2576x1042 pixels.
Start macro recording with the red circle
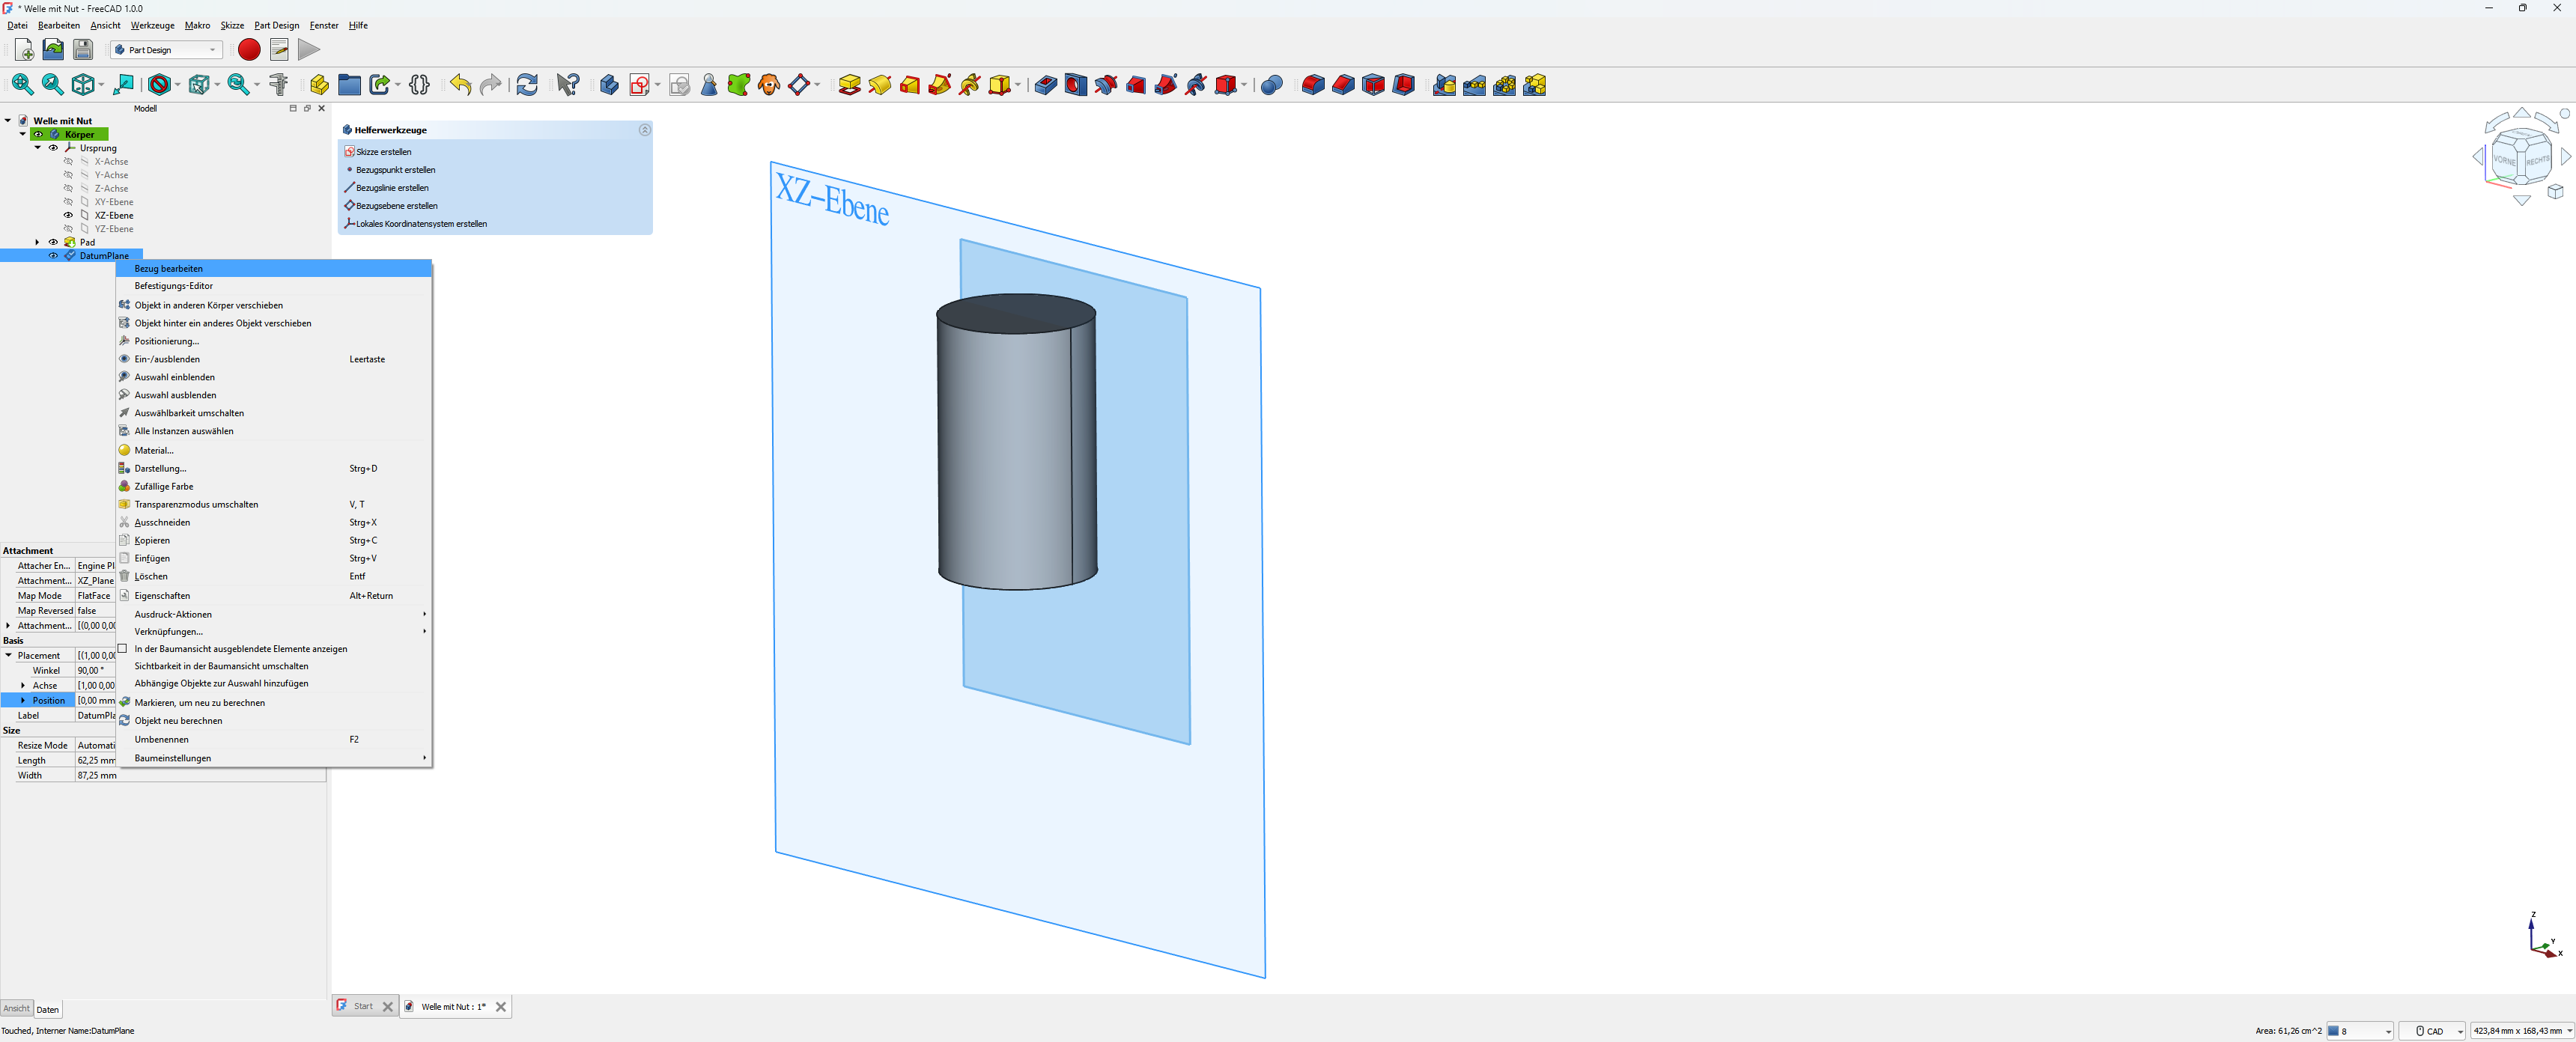249,50
